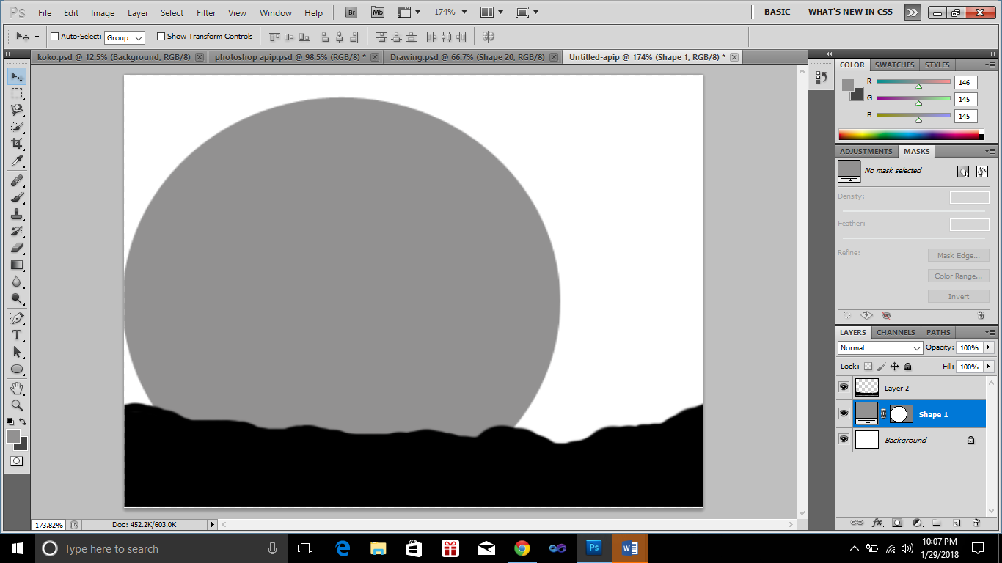Select the Brush tool
Image resolution: width=1002 pixels, height=563 pixels.
[x=18, y=199]
